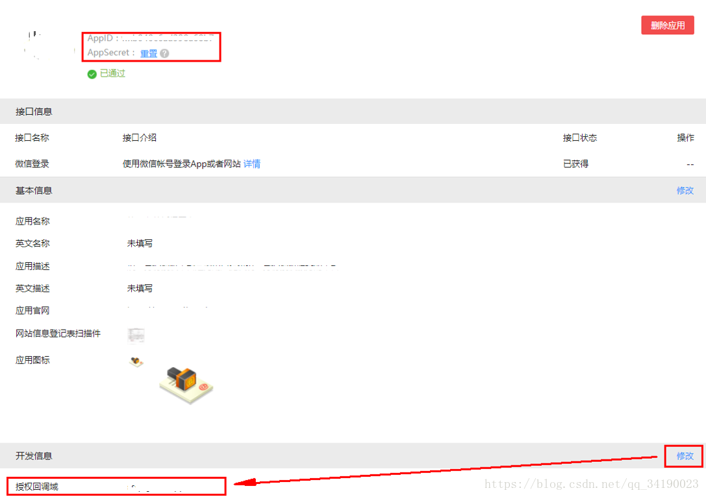Click the small 应用图标 stamp icon
Viewport: 706px width, 497px height.
(x=136, y=361)
